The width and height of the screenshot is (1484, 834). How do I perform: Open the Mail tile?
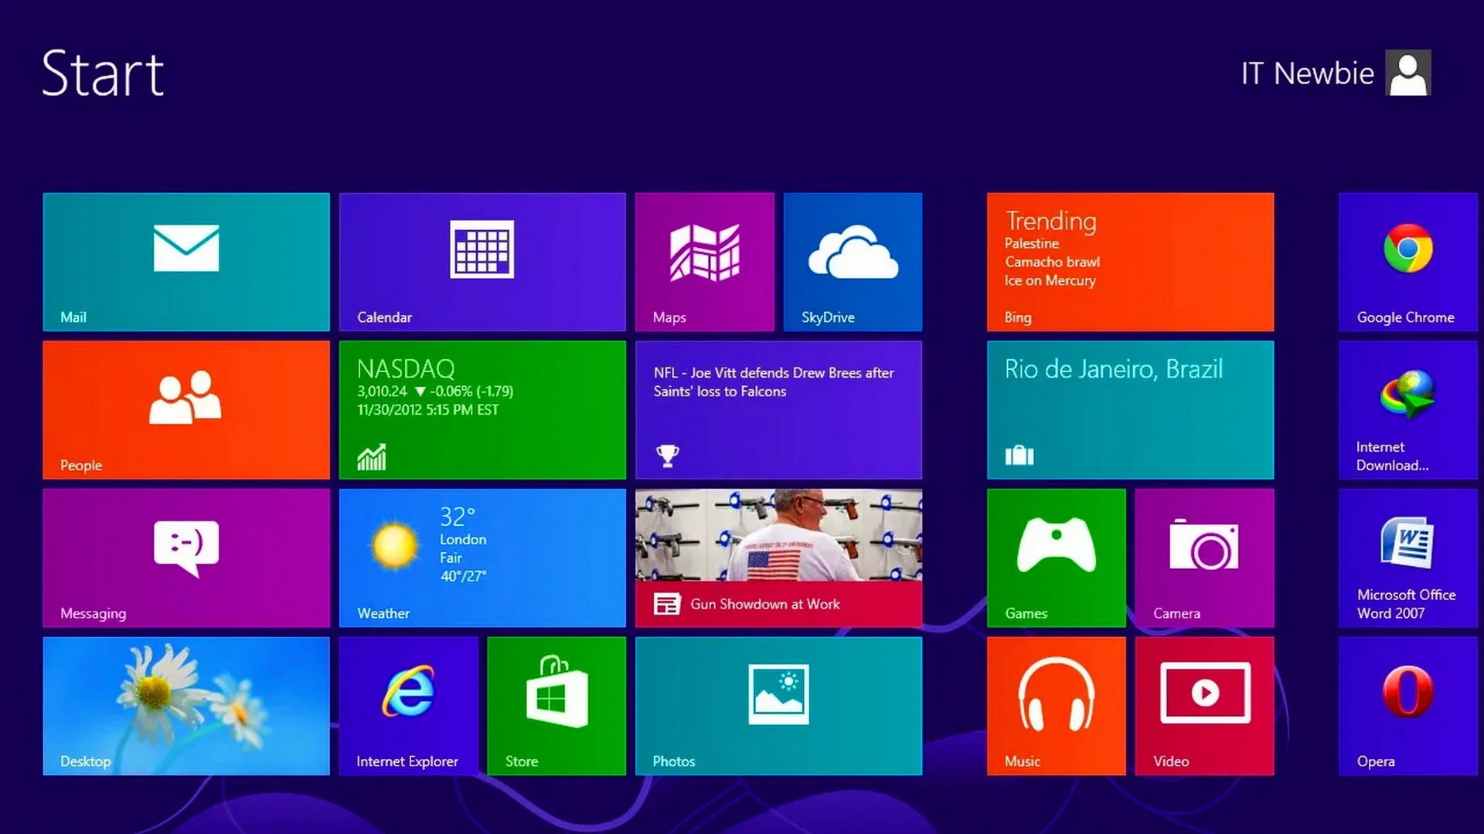(186, 262)
